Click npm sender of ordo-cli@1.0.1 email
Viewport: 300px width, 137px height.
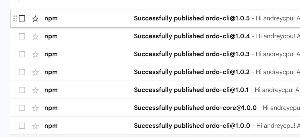coord(51,90)
